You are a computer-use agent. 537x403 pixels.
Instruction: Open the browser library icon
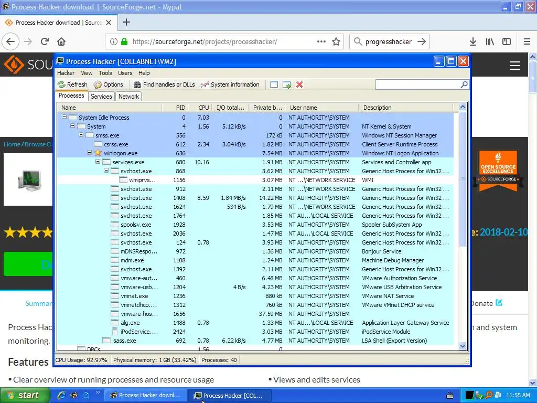coord(490,41)
